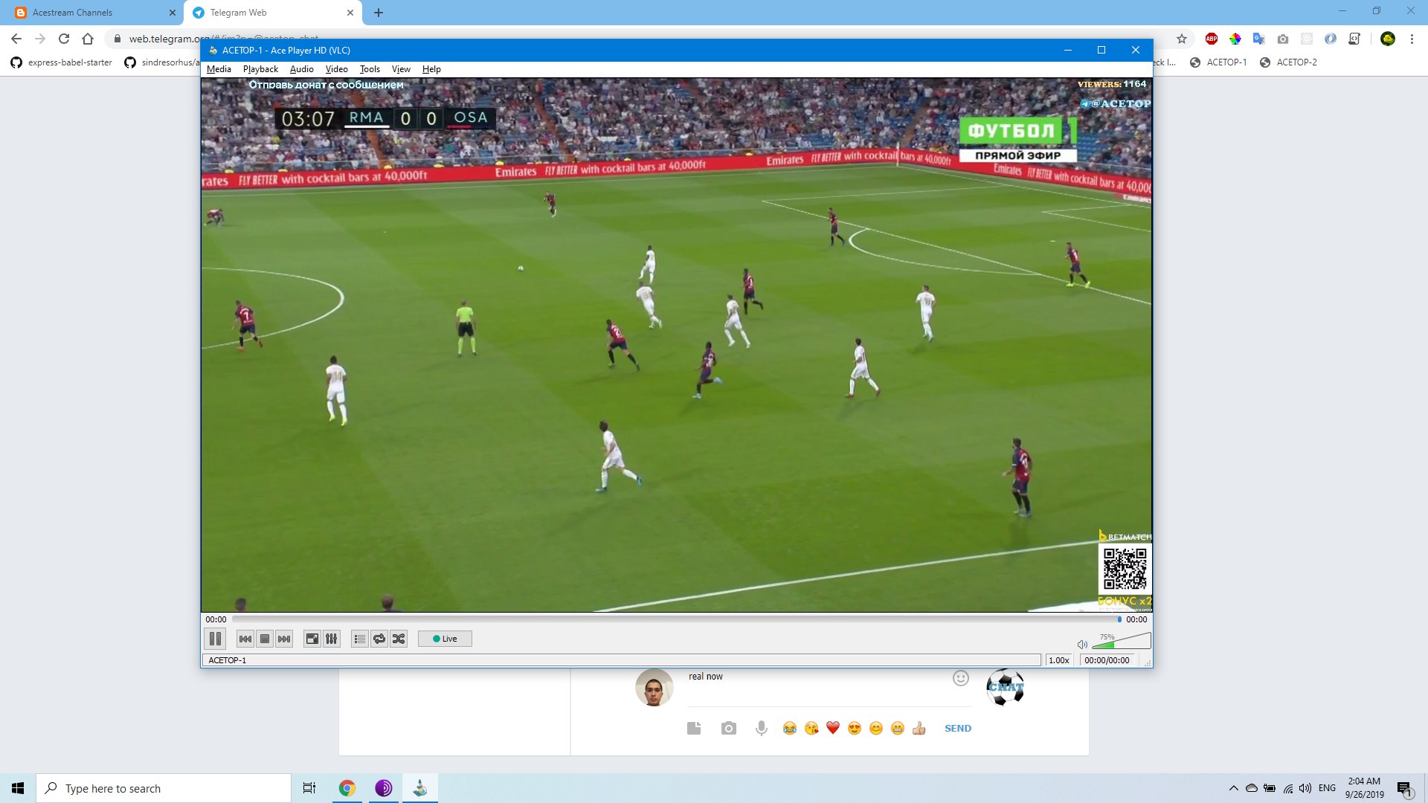Mute audio via speaker icon
This screenshot has height=803, width=1428.
pyautogui.click(x=1082, y=644)
